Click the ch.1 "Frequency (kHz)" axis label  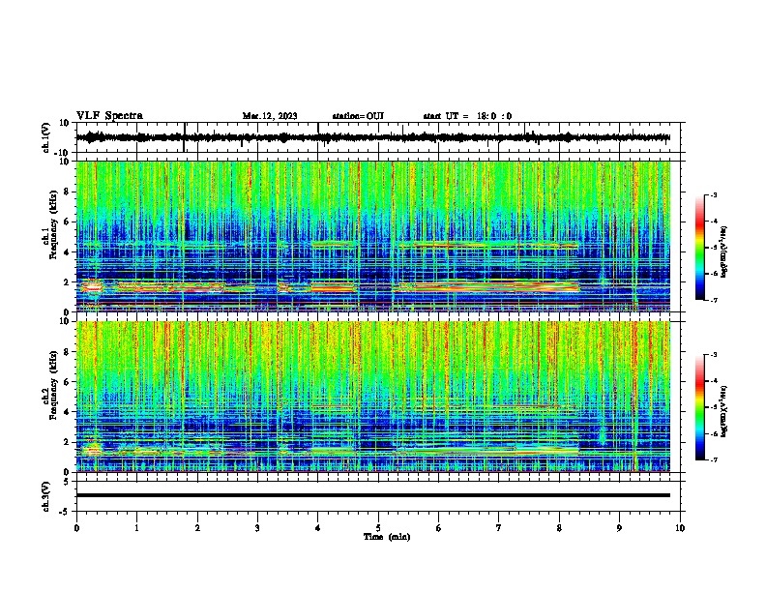53,225
